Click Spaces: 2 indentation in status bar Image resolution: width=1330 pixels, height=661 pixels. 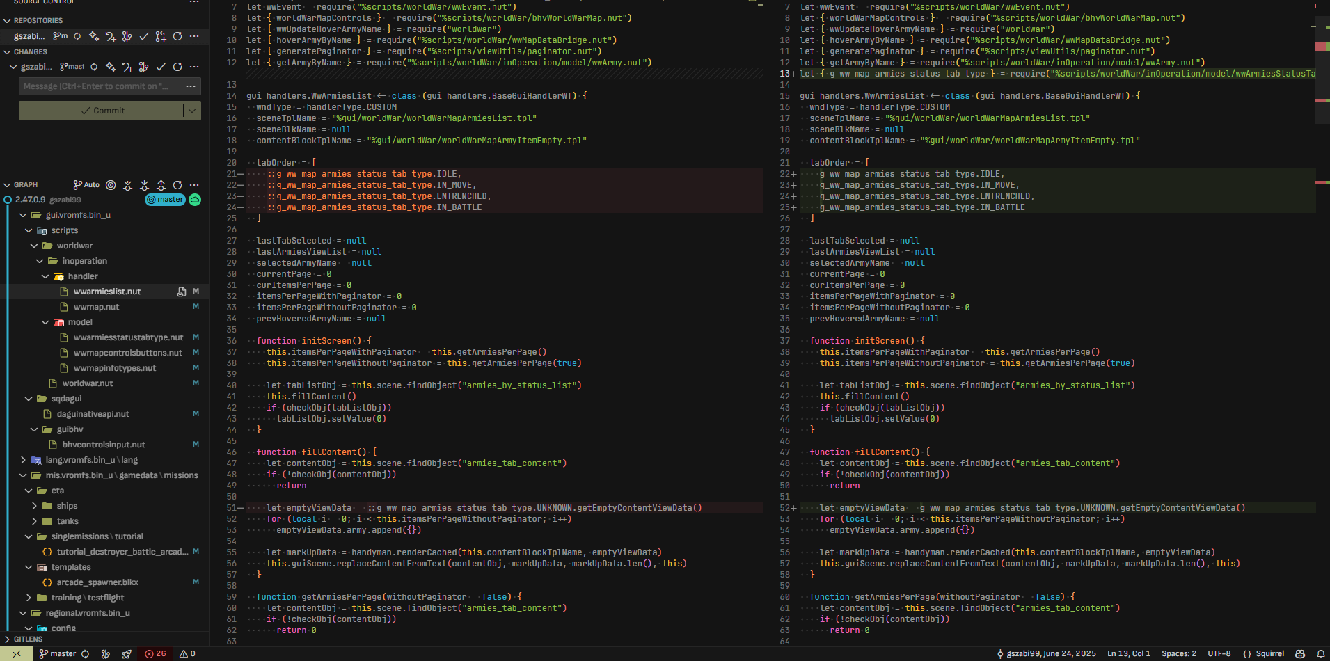click(1179, 654)
